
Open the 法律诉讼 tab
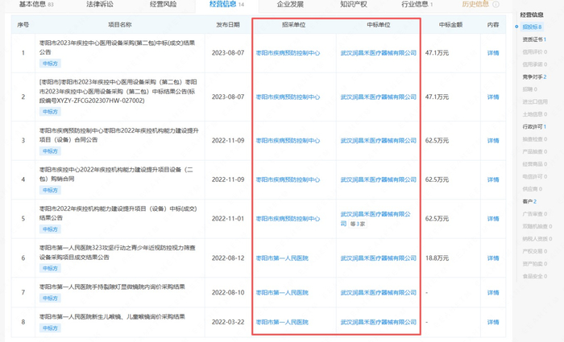[x=100, y=4]
